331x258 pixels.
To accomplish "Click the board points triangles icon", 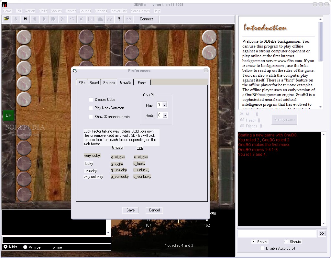I will tap(110, 19).
